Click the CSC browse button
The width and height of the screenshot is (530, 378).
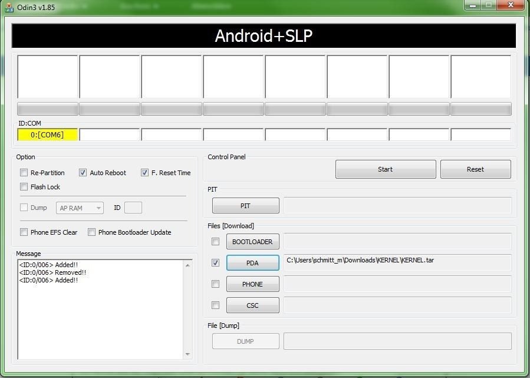pos(252,305)
